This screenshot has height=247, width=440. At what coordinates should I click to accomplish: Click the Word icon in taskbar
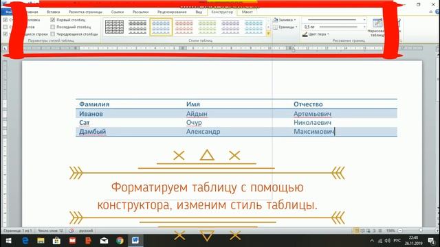(x=135, y=241)
